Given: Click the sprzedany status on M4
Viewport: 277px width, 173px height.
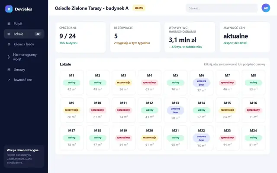Looking at the screenshot, I should (x=149, y=83).
